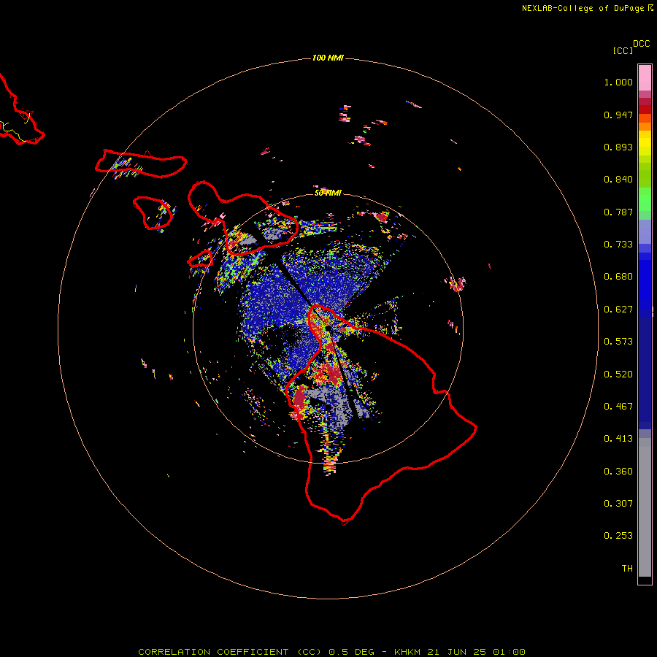Click the 0.893 scale value
This screenshot has height=657, width=657.
(618, 147)
